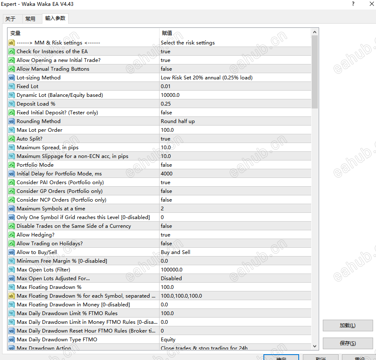Click the icon next to Dynamic Lot row
This screenshot has width=376, height=360.
pyautogui.click(x=12, y=95)
